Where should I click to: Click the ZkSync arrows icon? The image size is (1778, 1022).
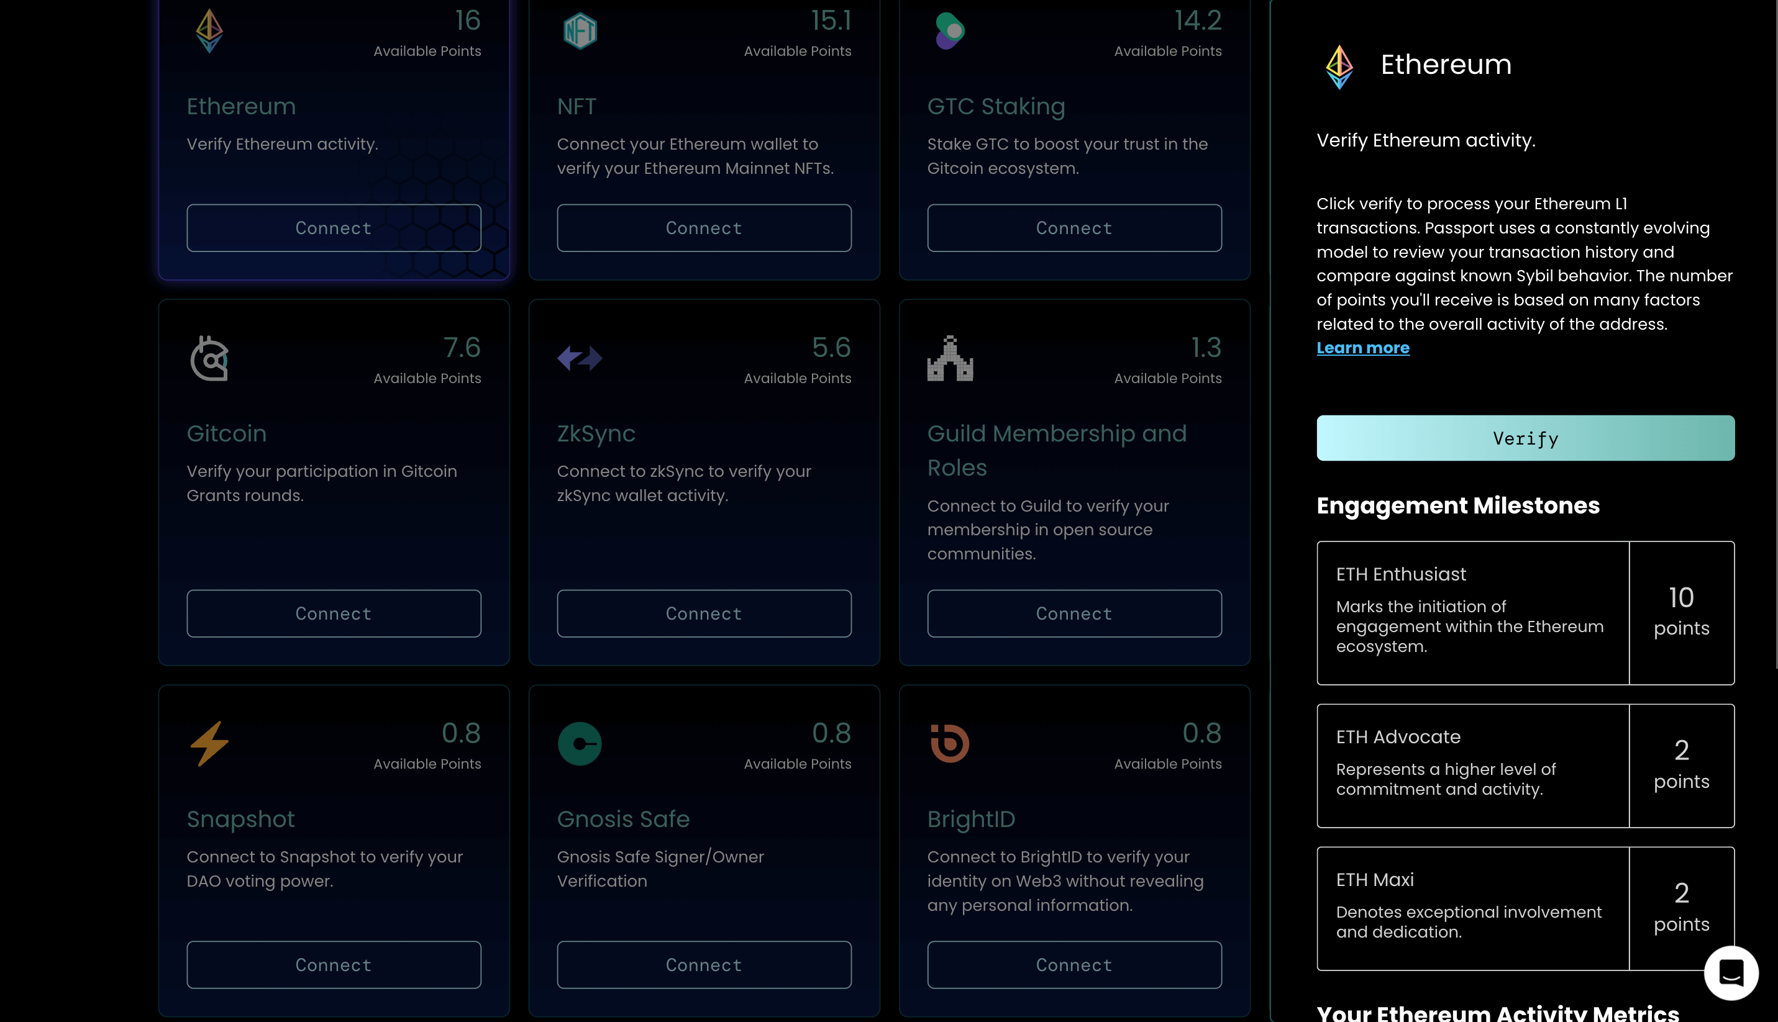pos(580,358)
